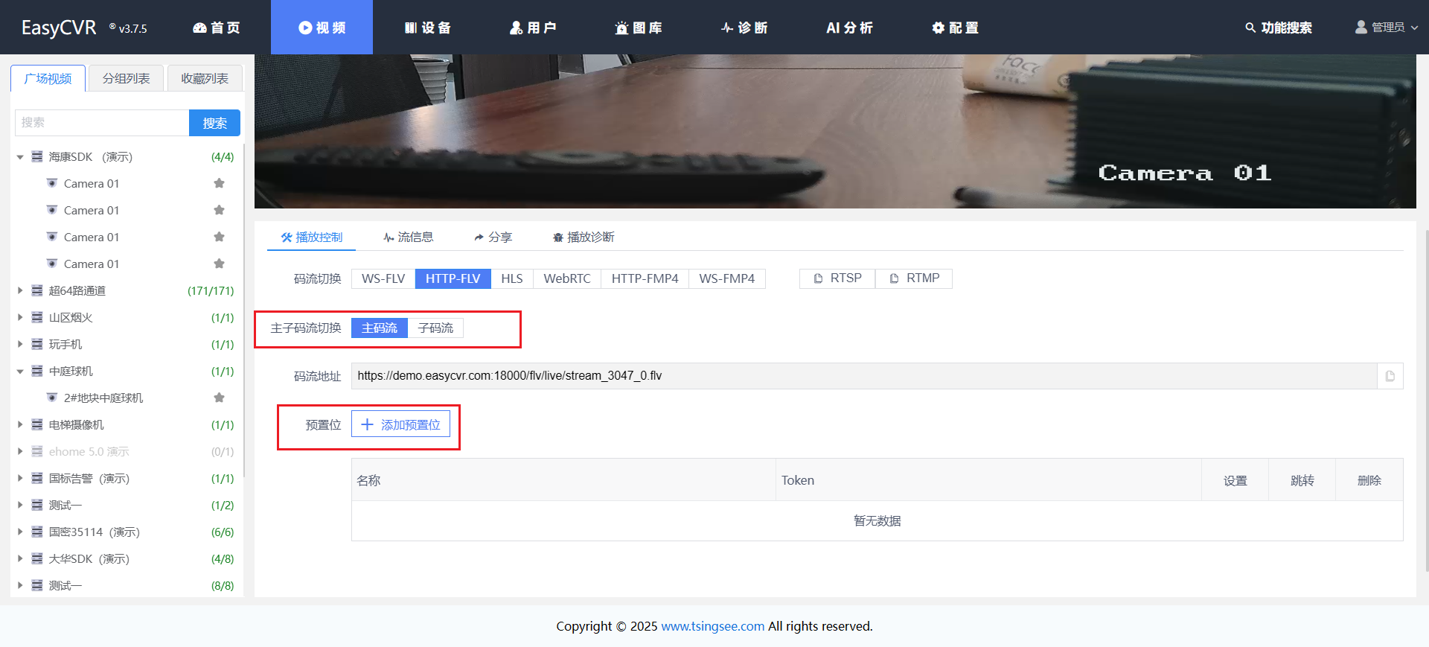Open the 管理员 account dropdown
Screen dimensions: 1429x647
coord(1386,28)
